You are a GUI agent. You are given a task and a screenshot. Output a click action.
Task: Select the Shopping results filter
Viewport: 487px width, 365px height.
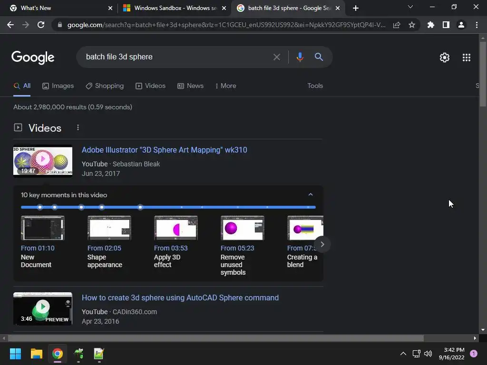pos(105,86)
